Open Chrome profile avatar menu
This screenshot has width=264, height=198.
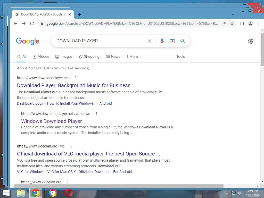[x=251, y=23]
